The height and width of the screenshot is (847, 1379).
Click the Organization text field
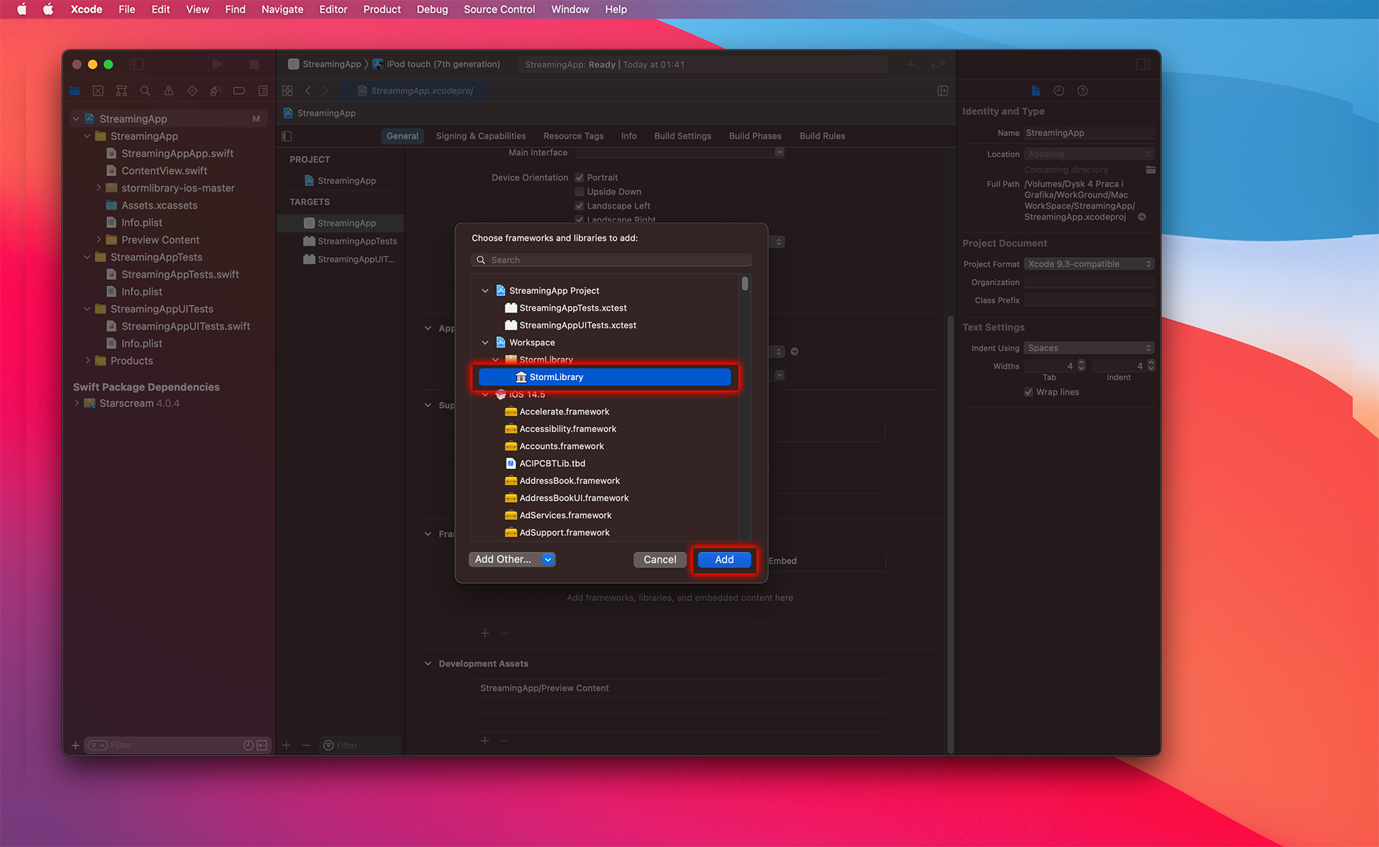[1089, 282]
